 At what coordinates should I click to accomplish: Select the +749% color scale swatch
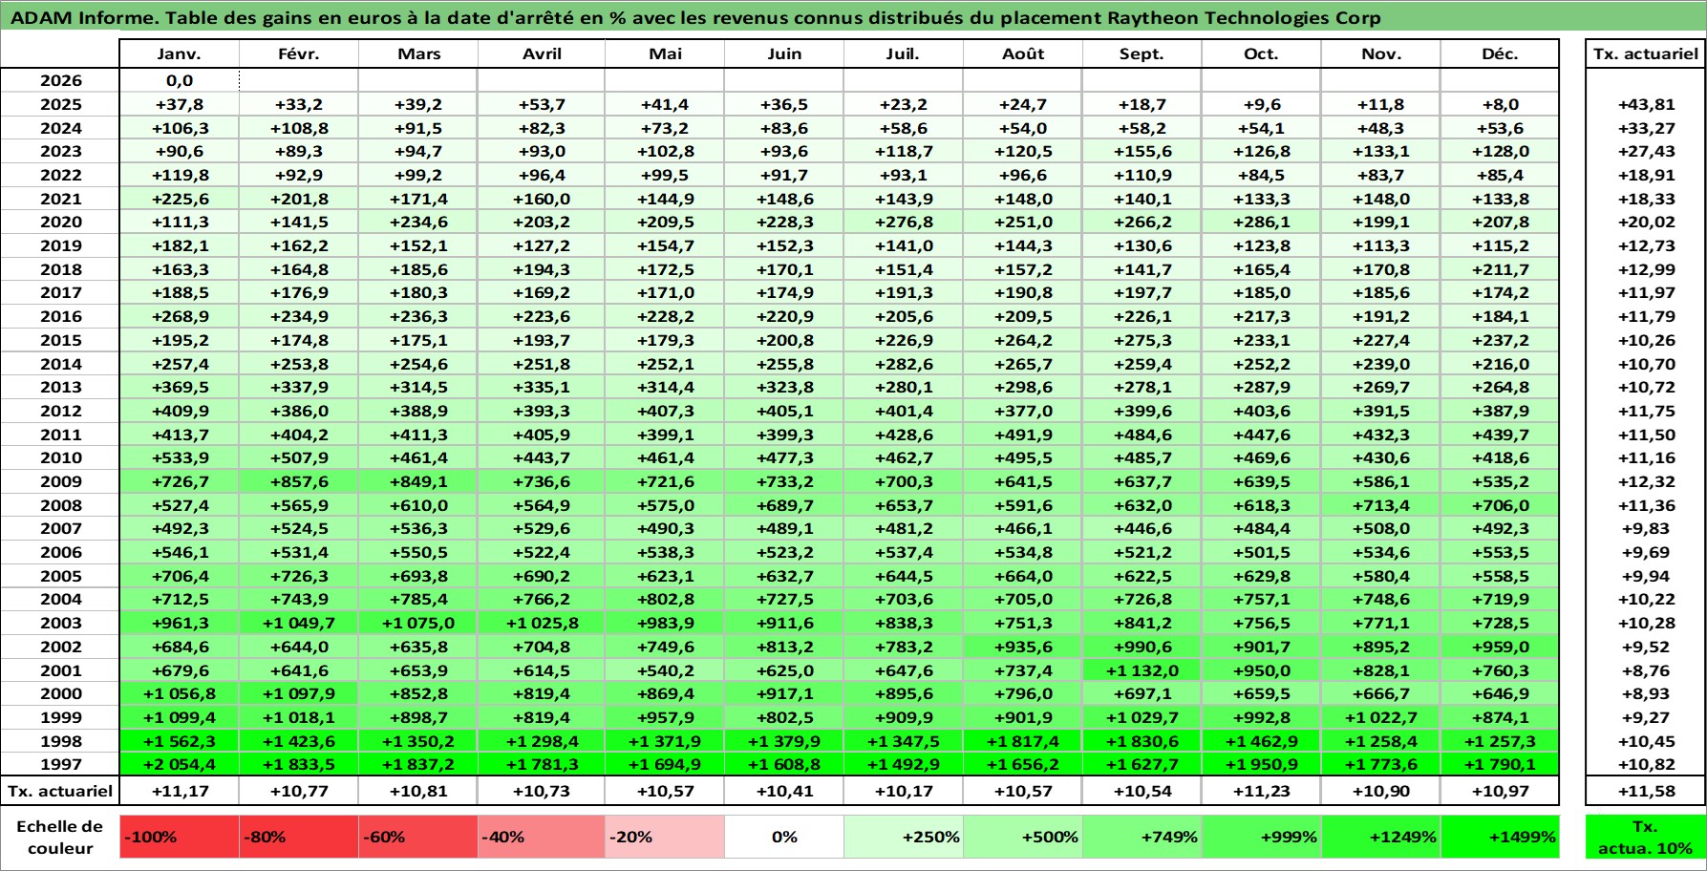pos(1142,837)
